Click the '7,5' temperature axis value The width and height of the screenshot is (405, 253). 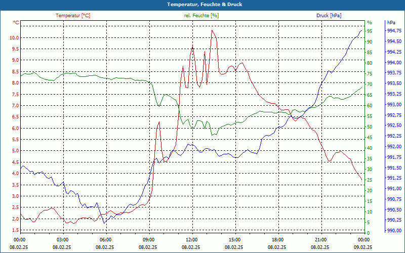point(16,94)
